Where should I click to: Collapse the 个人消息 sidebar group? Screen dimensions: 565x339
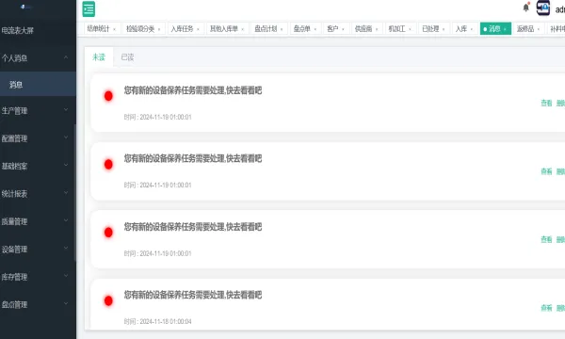click(38, 57)
